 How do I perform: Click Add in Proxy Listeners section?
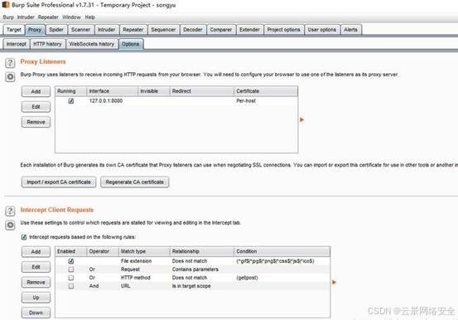point(36,91)
